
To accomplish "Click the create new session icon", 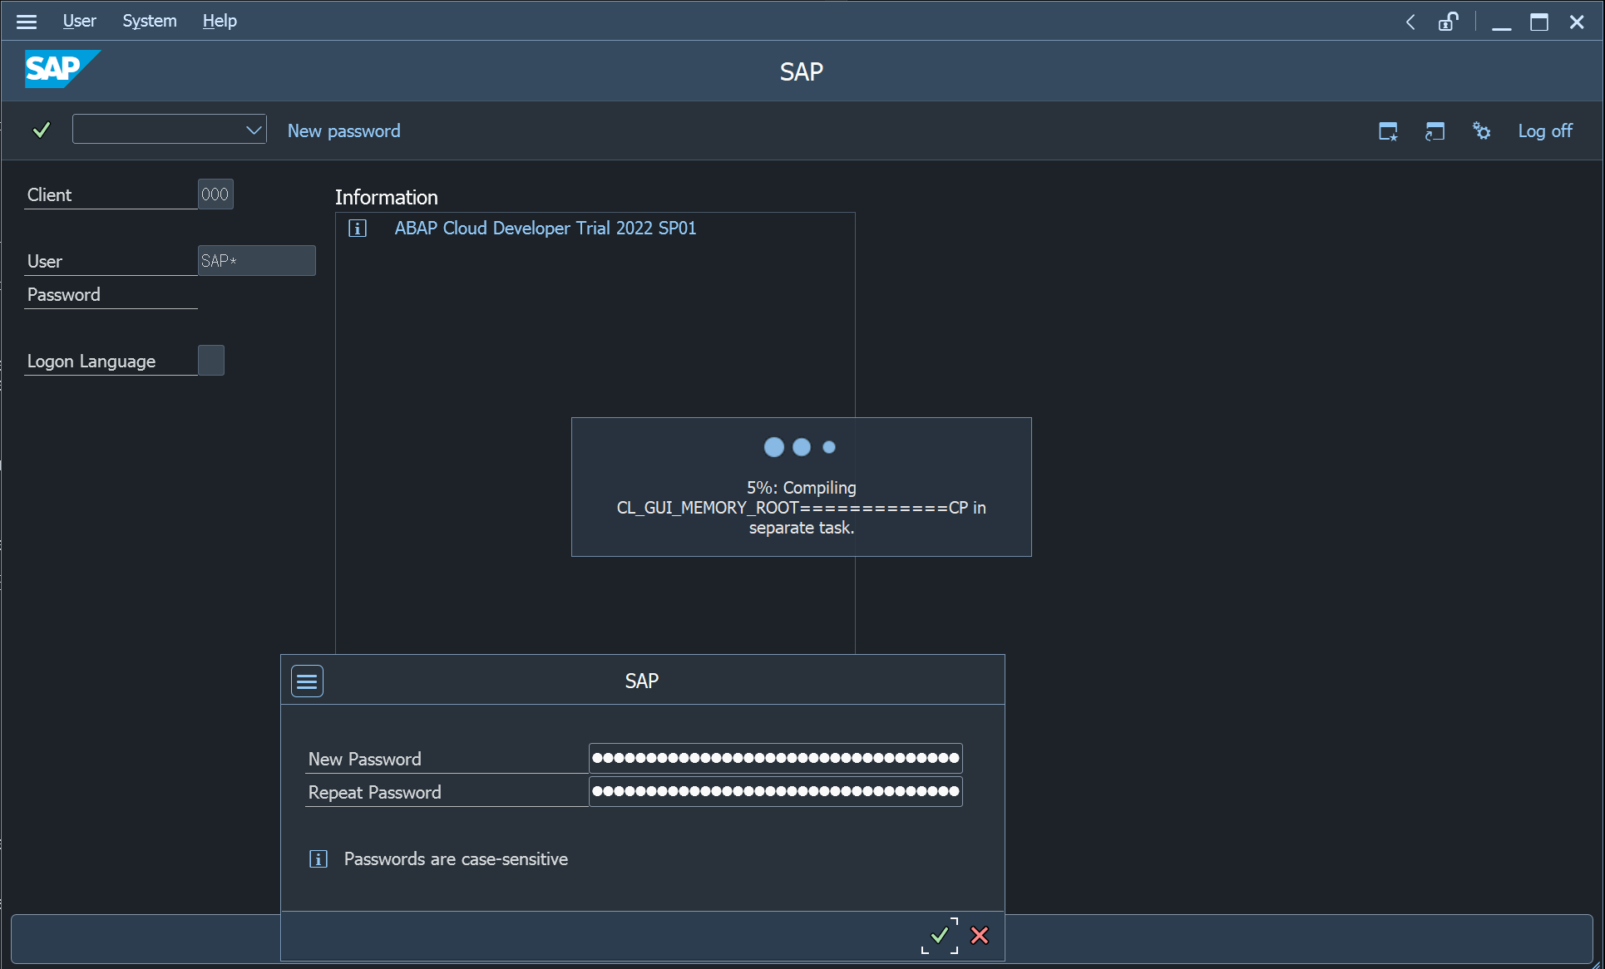I will tap(1388, 130).
